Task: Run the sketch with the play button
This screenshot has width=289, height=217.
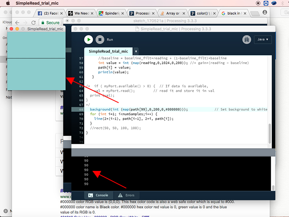Action: 89,40
